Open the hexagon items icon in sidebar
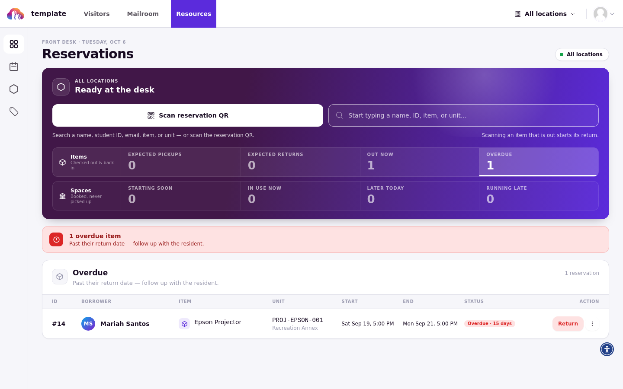623x389 pixels. (14, 89)
